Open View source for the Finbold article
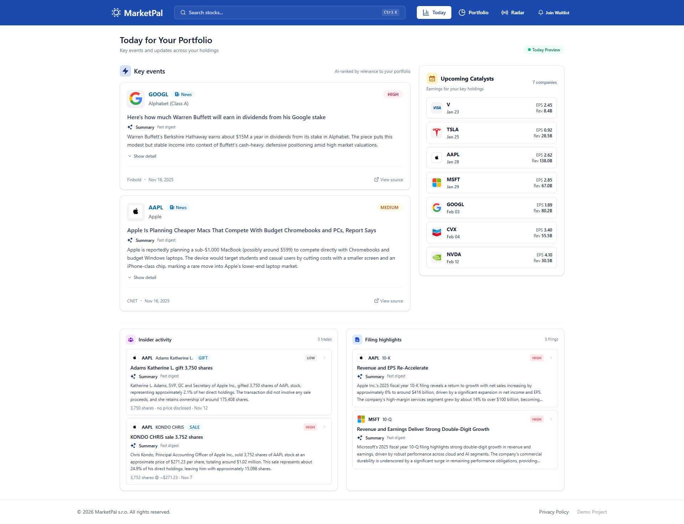Viewport: 684px width, 524px height. 388,179
